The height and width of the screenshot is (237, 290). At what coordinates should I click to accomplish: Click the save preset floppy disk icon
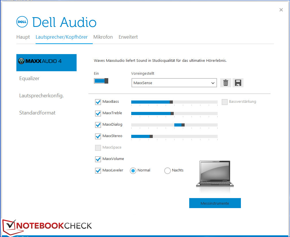(238, 83)
